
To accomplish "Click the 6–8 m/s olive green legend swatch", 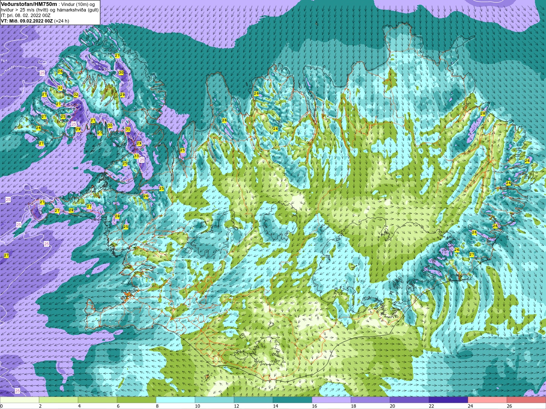I will click(x=136, y=400).
